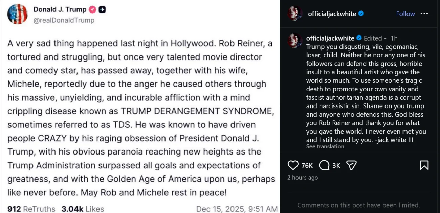The image size is (440, 213).
Task: Click the heart like icon
Action: click(293, 165)
